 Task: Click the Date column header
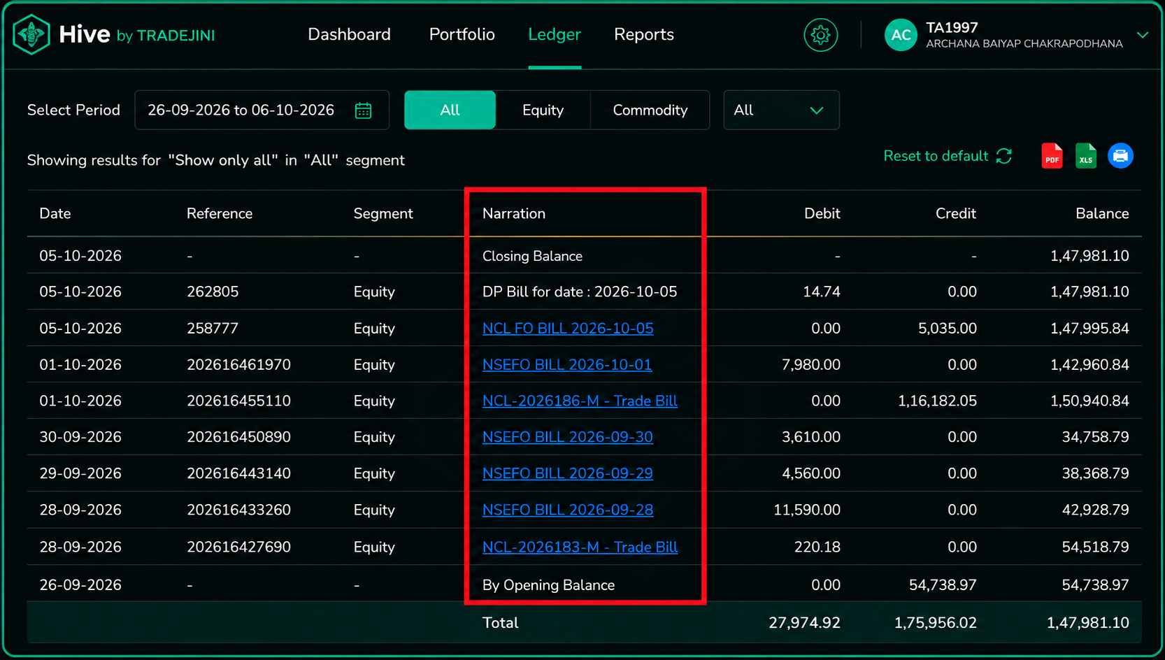[x=55, y=213]
